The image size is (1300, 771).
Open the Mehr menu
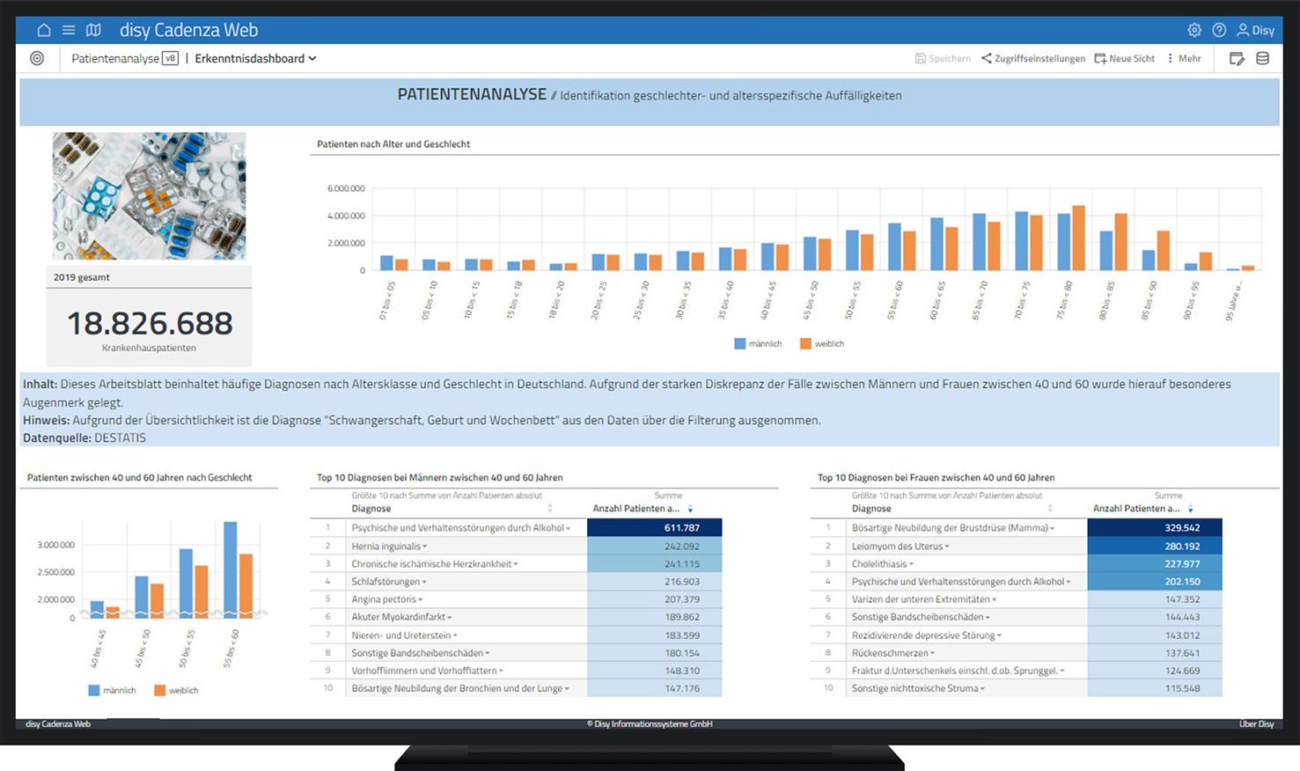click(1184, 59)
